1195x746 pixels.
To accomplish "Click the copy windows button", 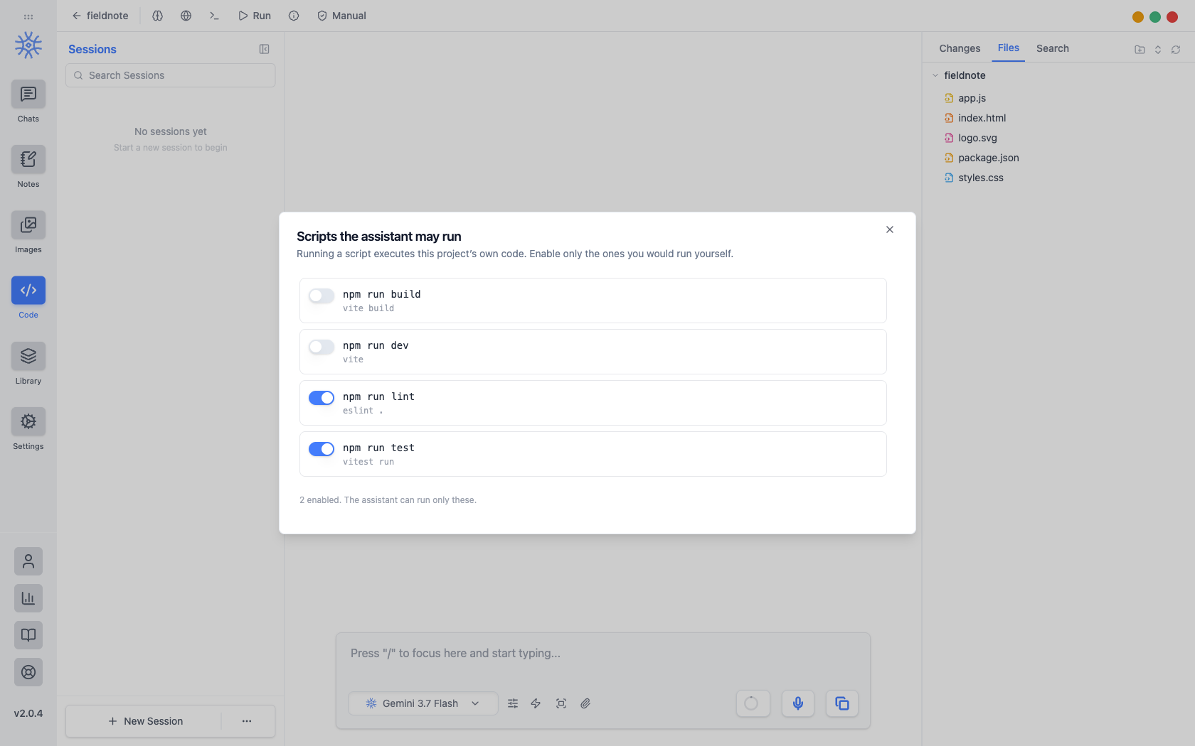I will [842, 703].
